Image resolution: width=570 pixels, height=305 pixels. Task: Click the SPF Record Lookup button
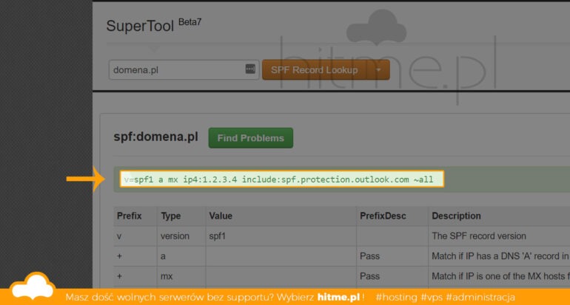[x=315, y=69]
